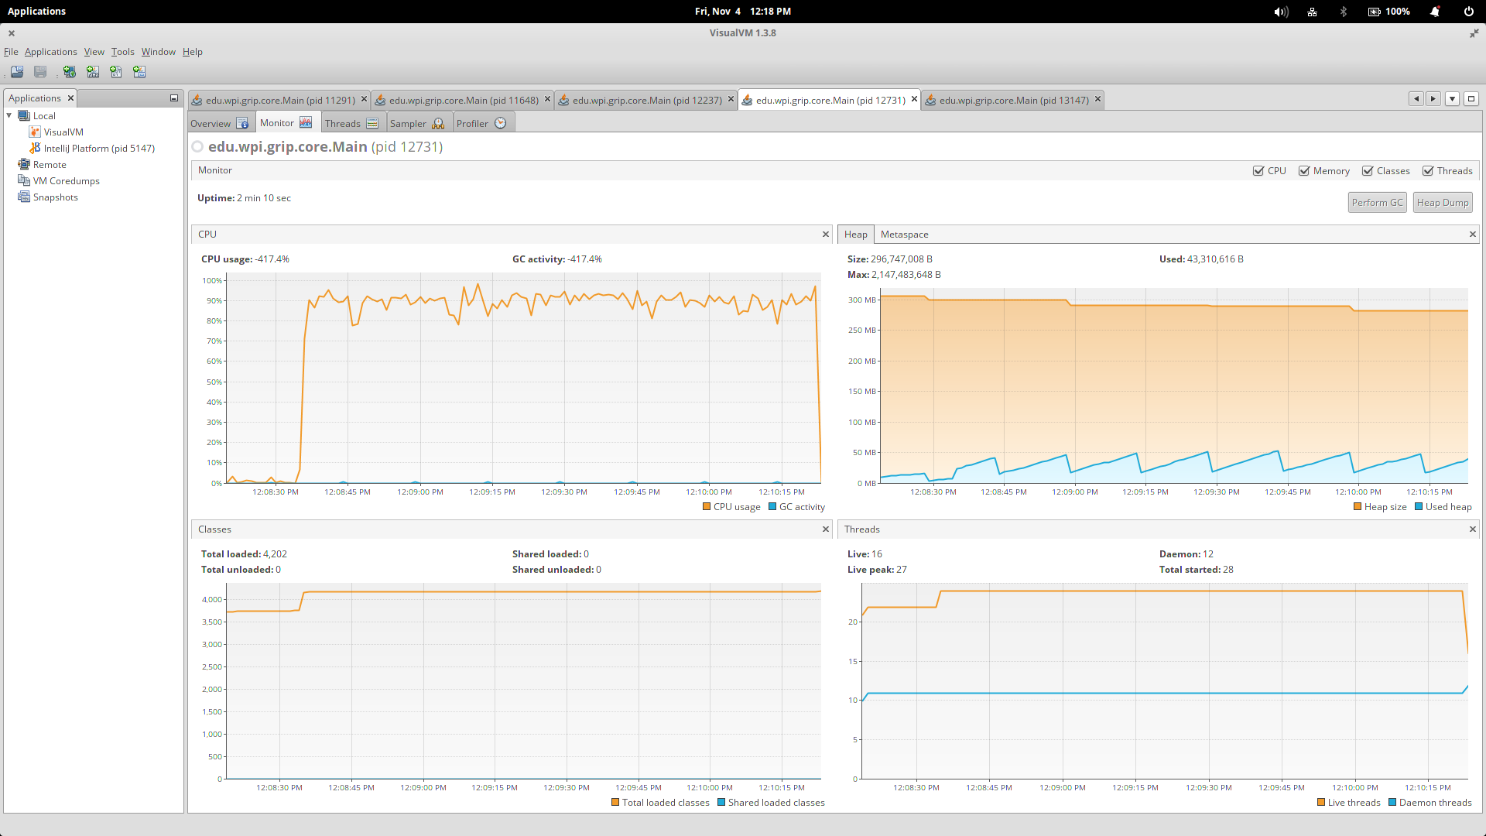Viewport: 1486px width, 836px height.
Task: Click the Add VM Coredump toolbar icon
Action: (x=116, y=72)
